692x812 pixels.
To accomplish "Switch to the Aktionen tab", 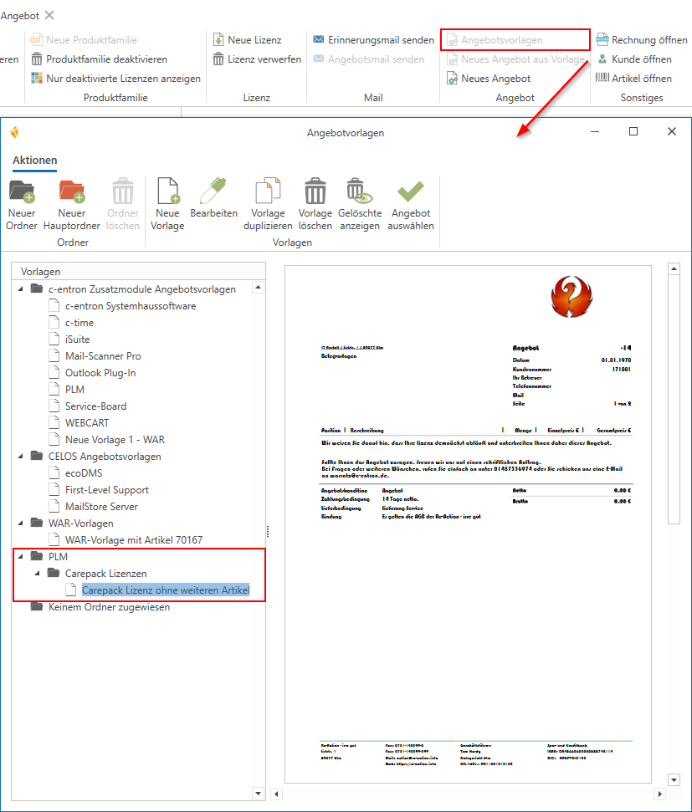I will [x=35, y=160].
